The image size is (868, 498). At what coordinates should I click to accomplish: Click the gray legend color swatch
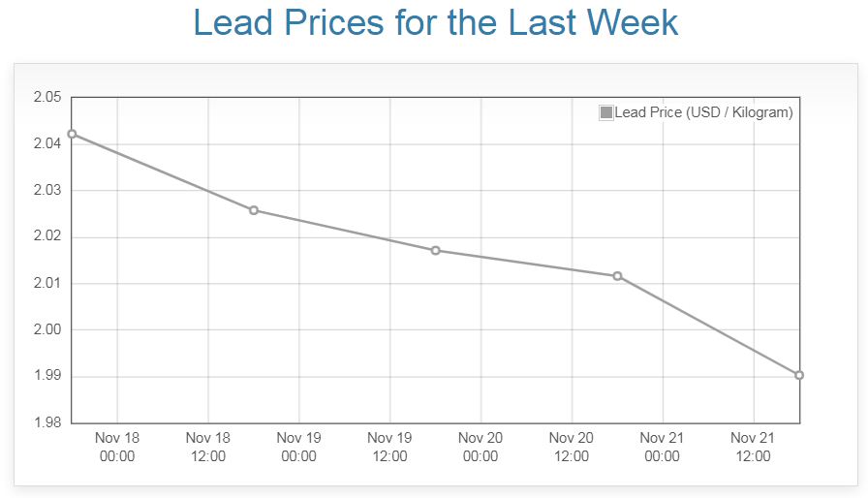[606, 112]
